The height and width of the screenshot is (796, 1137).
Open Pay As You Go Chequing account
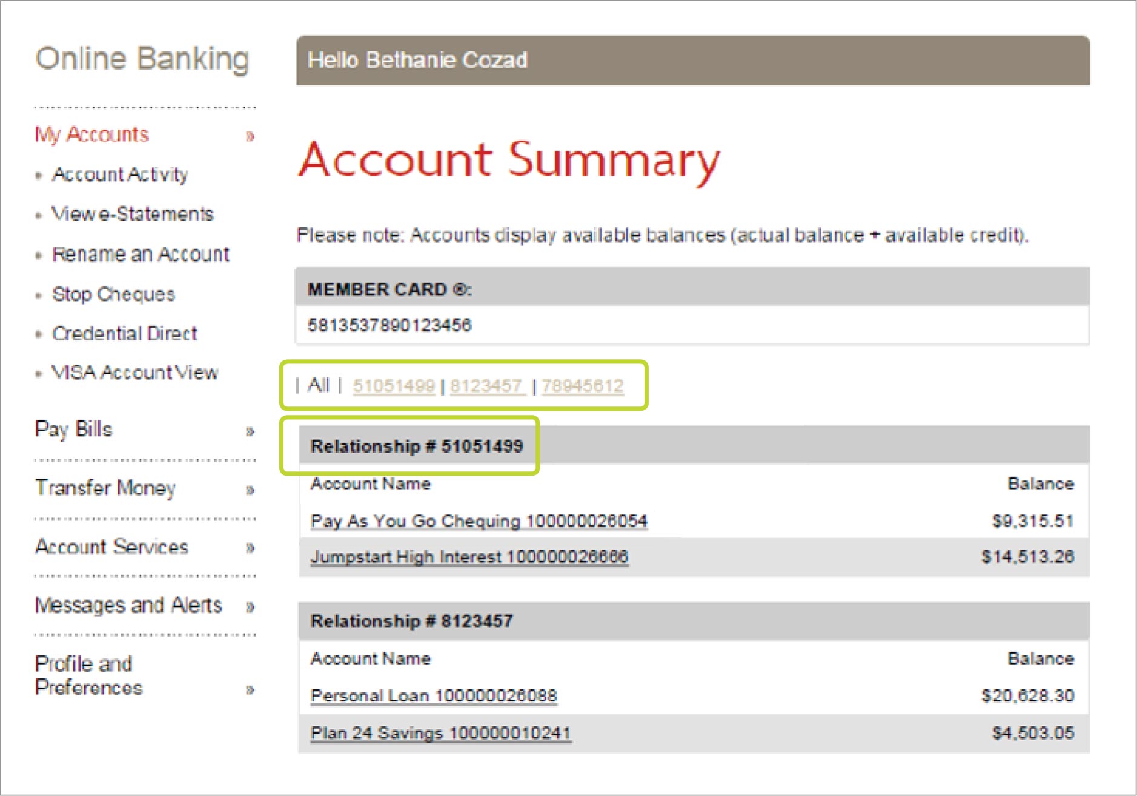(x=479, y=521)
